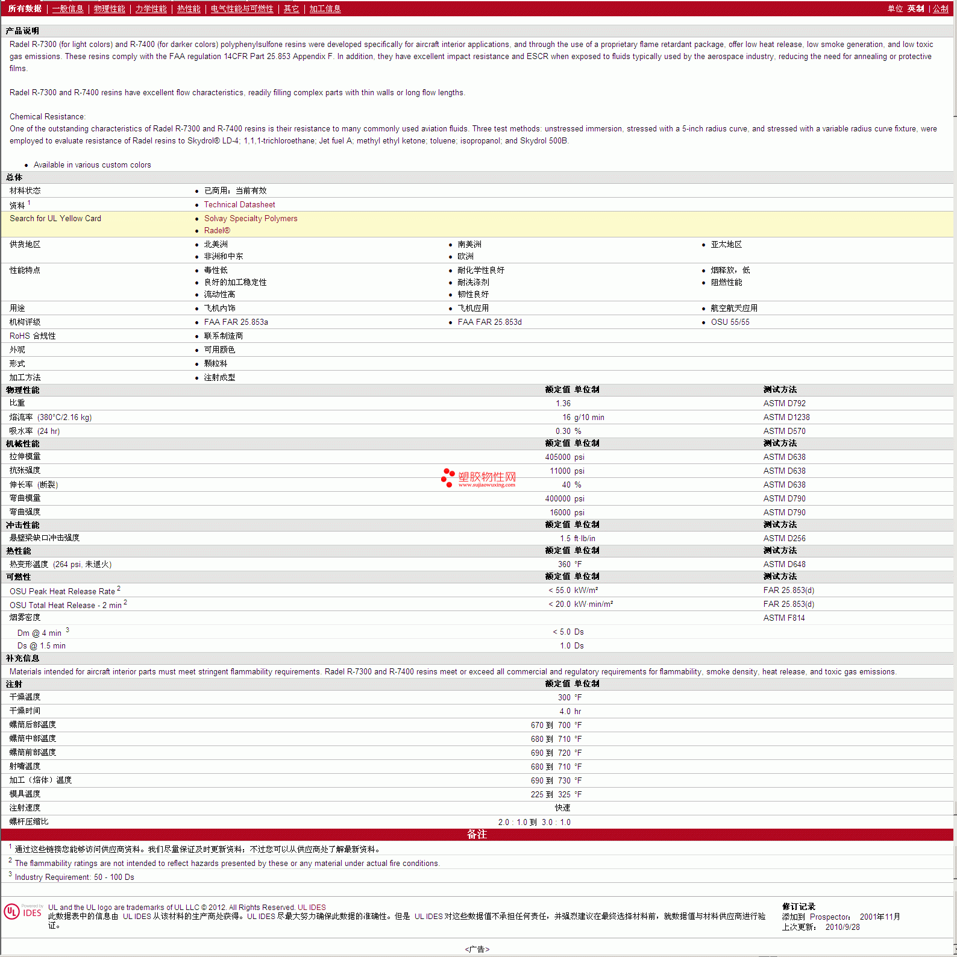Switch to the 其它 tab
Screen dimensions: 957x957
click(291, 8)
